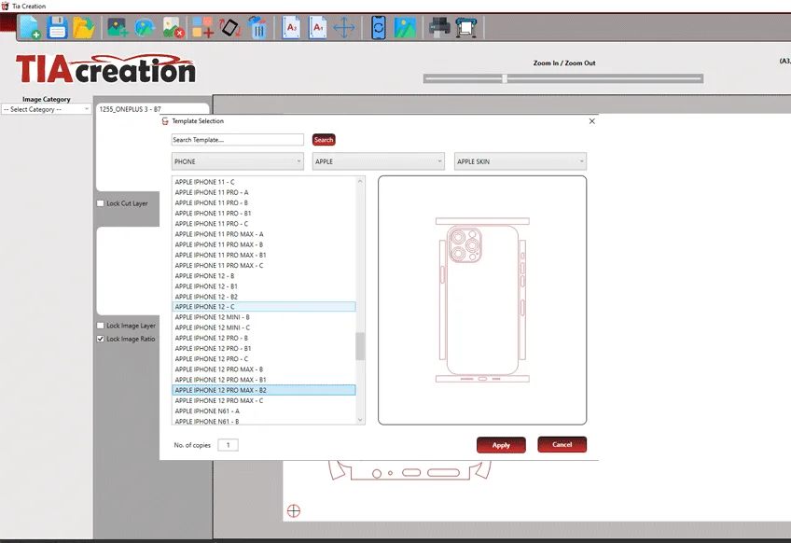Close the Template Selection dialog

point(592,121)
